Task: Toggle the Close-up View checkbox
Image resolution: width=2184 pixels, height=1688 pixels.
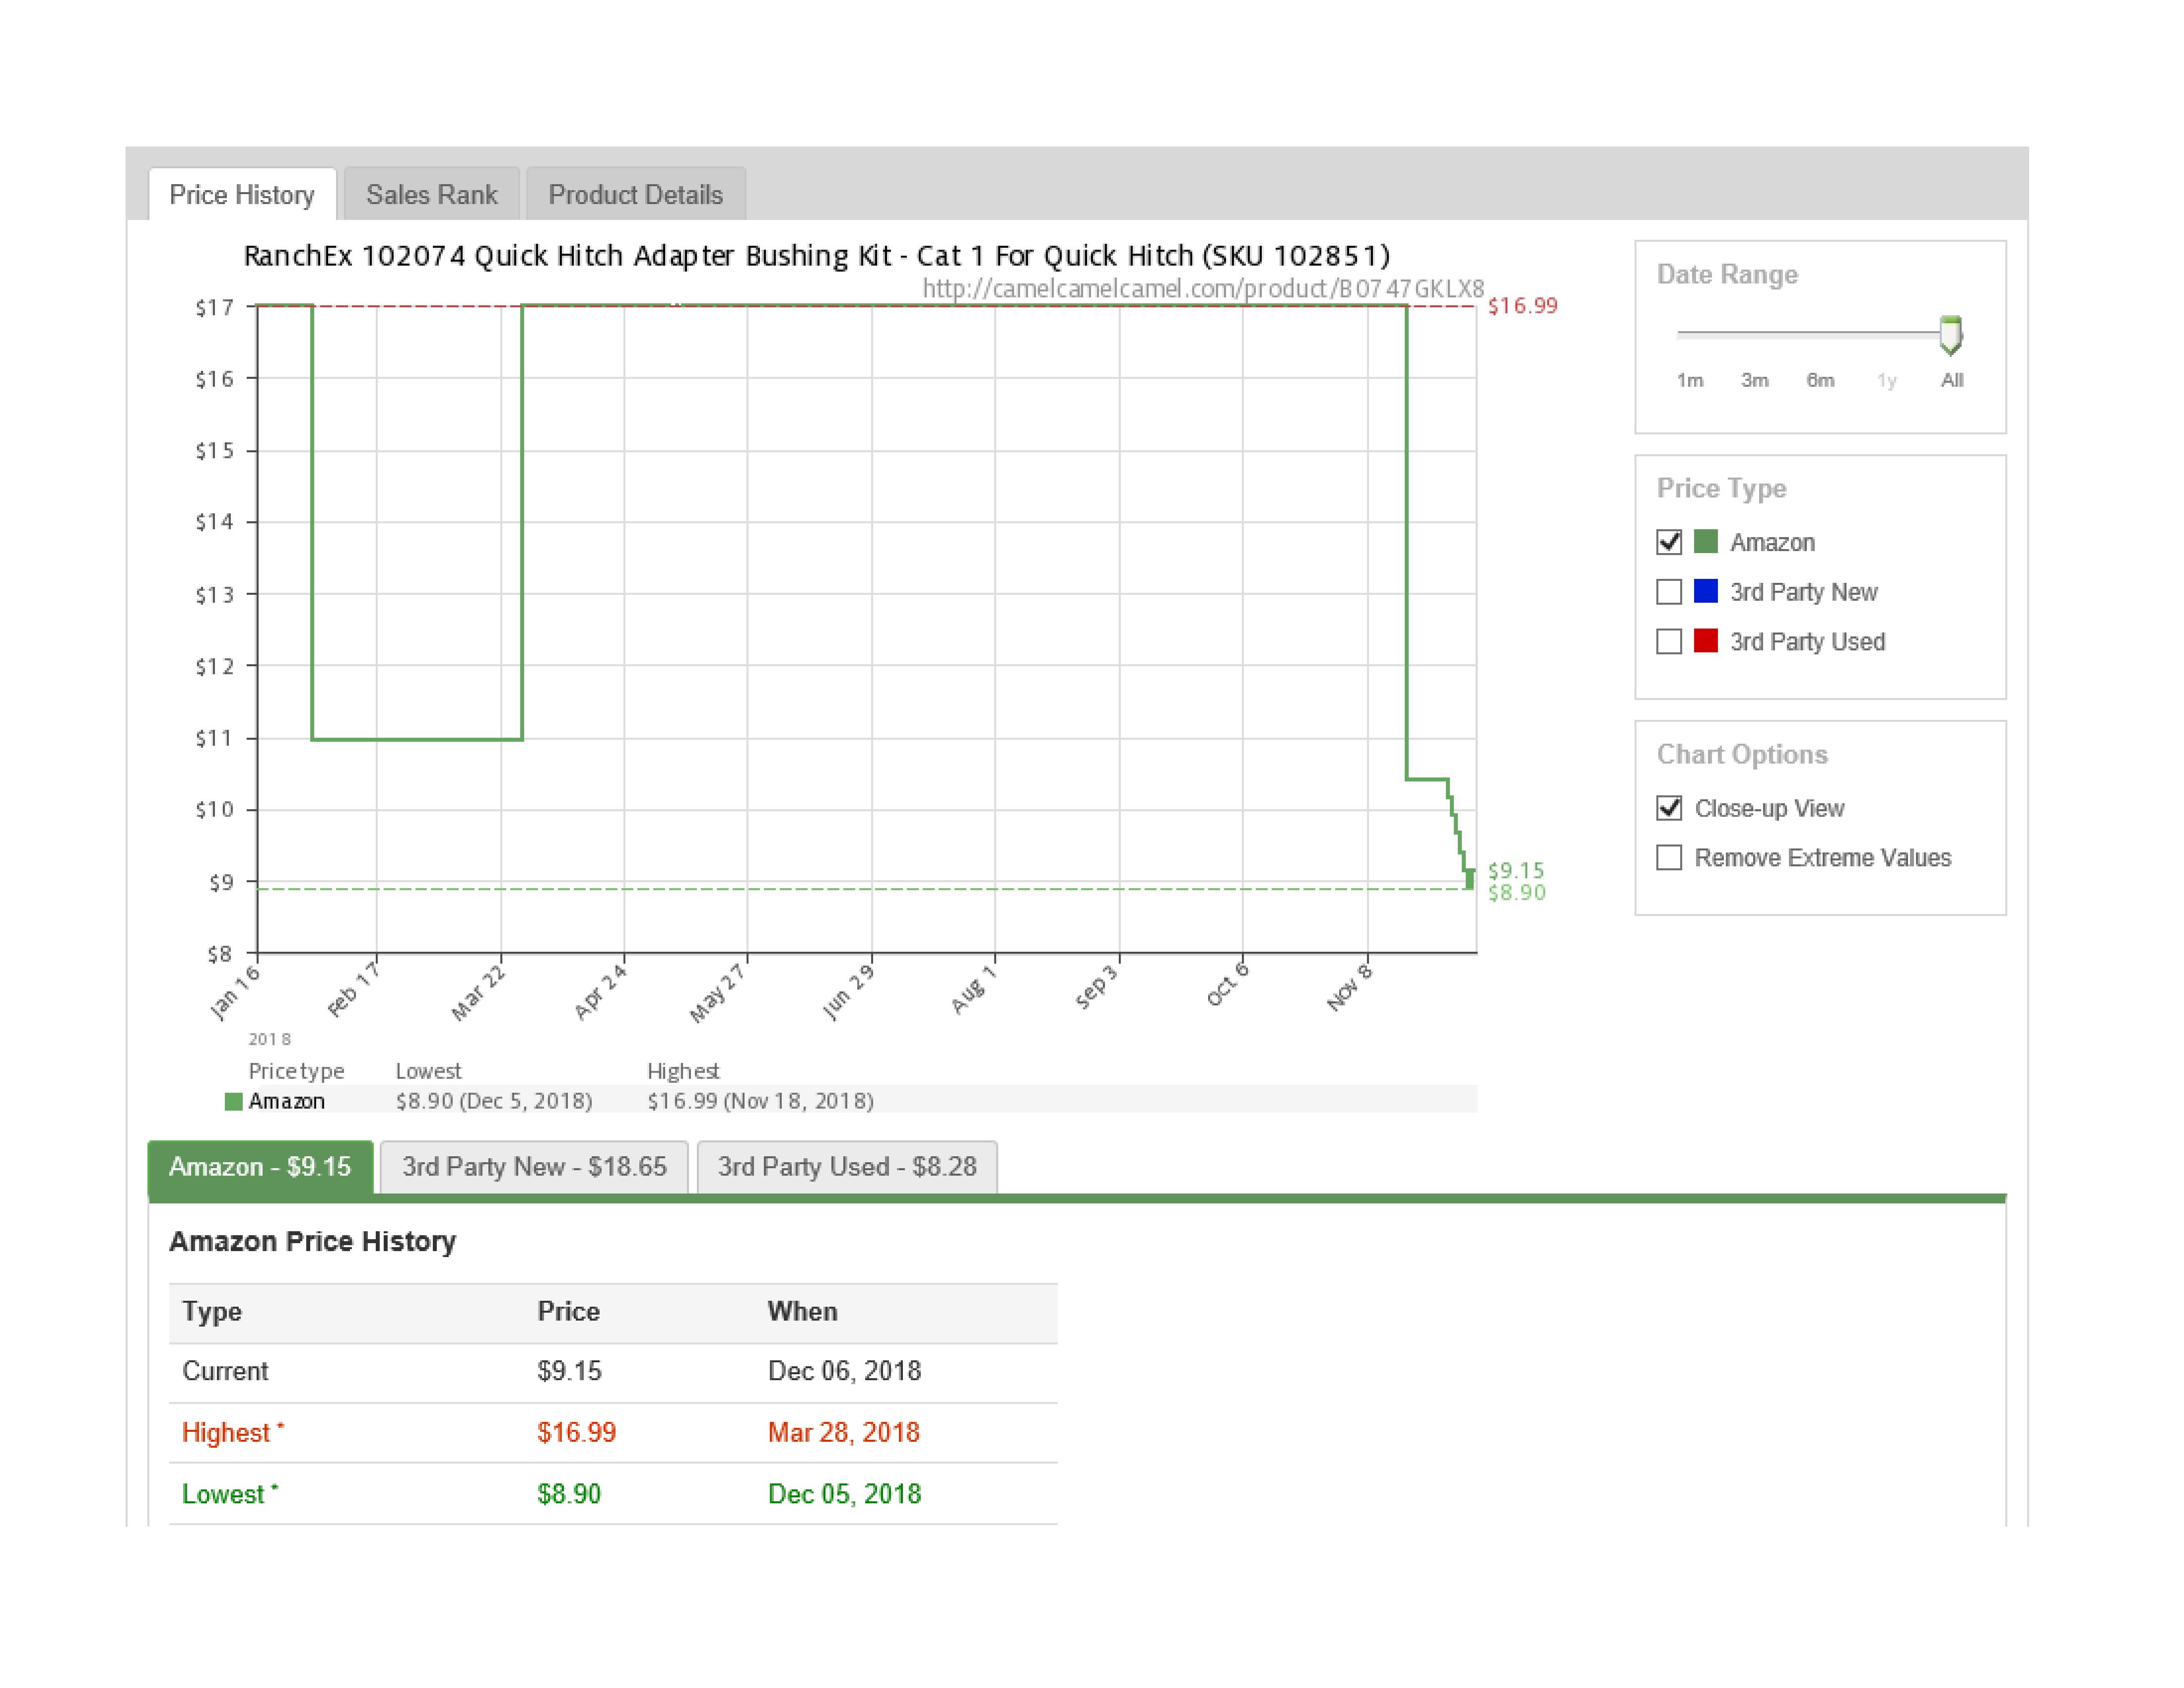Action: (1669, 808)
